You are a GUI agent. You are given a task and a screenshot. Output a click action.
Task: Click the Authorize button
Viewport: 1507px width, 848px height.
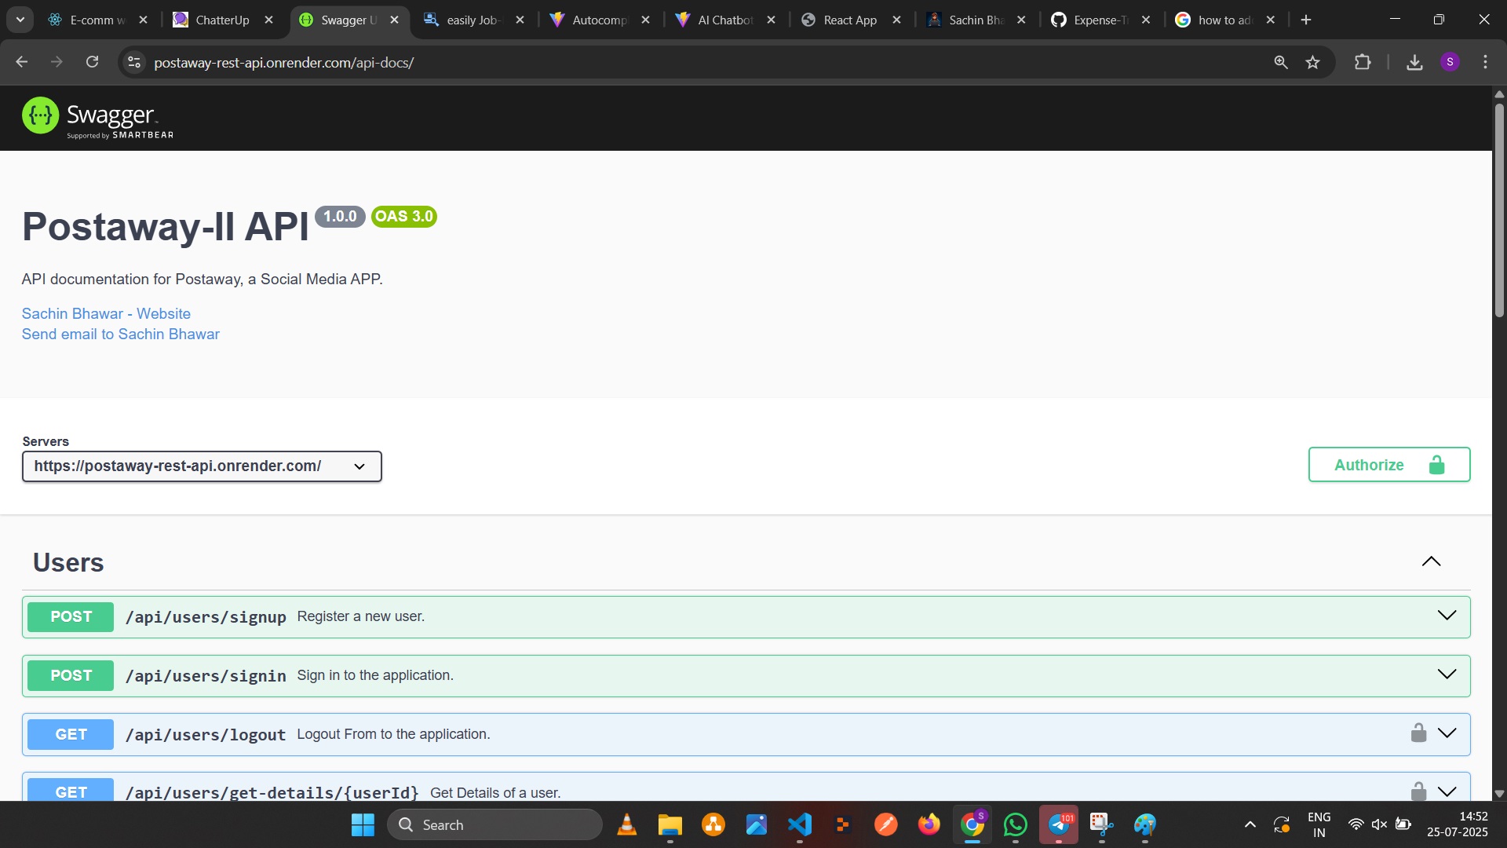(x=1388, y=464)
